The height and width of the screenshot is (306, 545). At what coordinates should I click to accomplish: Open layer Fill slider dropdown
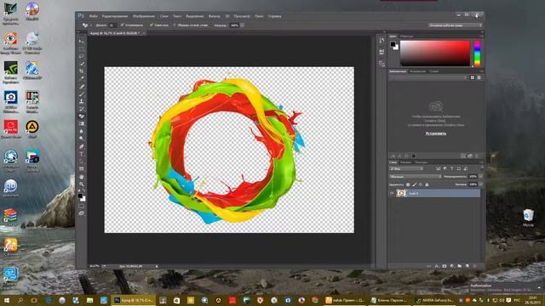click(480, 184)
